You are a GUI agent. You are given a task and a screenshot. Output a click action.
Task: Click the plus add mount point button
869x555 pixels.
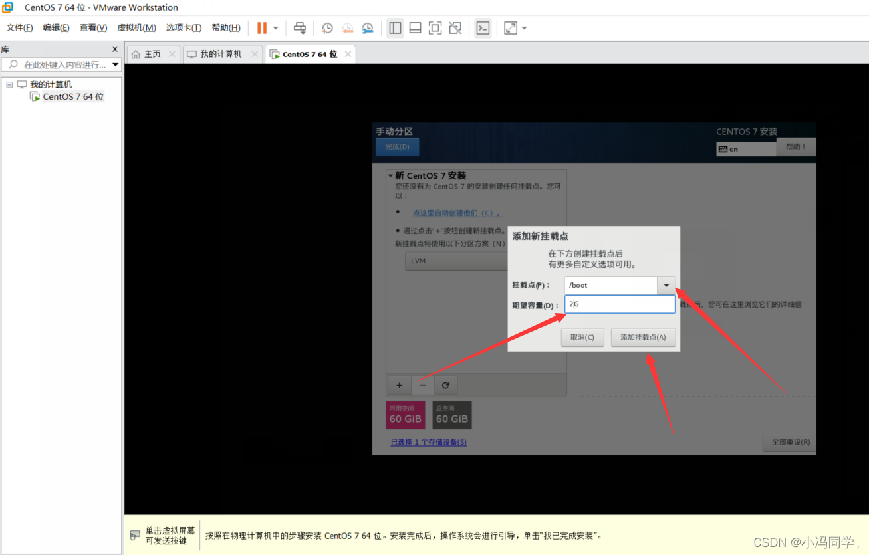click(x=400, y=385)
